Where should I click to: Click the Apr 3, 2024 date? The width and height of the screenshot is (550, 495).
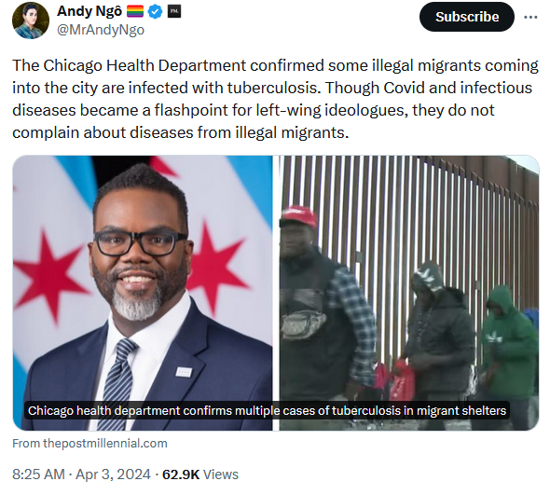coord(113,474)
